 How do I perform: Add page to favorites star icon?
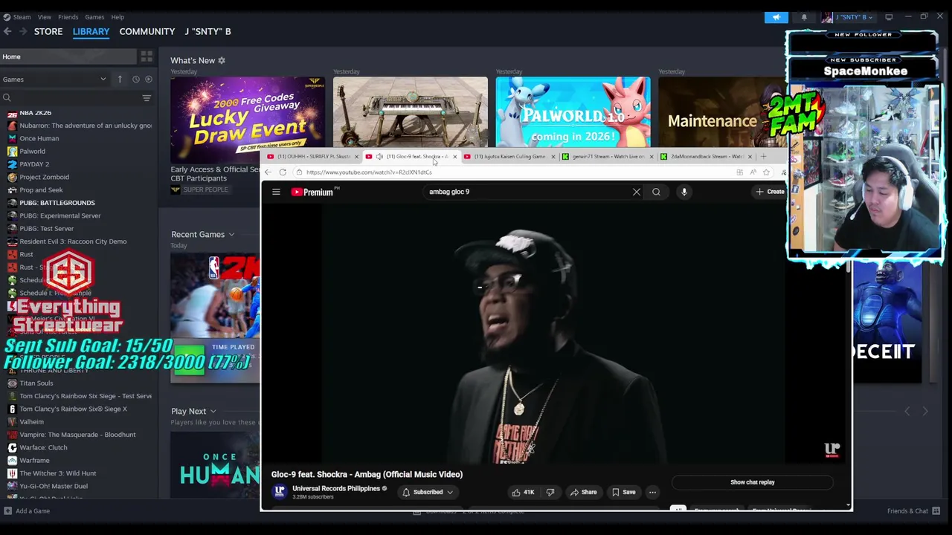tap(766, 172)
